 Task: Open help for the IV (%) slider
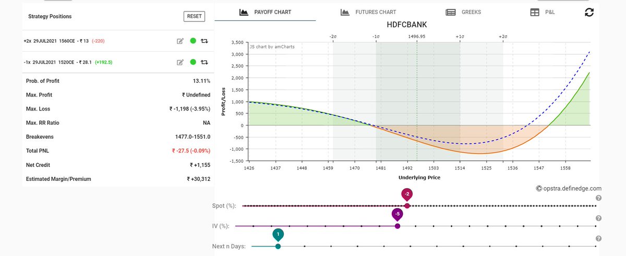(599, 218)
